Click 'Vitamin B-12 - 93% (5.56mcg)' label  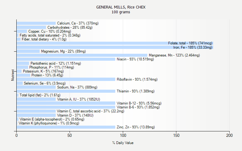(139, 103)
